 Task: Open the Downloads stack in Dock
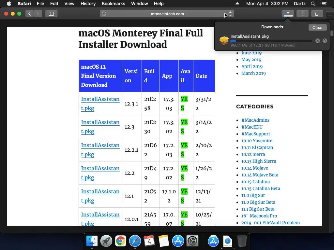tap(227, 241)
